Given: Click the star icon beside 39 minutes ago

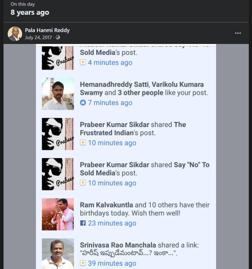Looking at the screenshot, I should [x=83, y=263].
